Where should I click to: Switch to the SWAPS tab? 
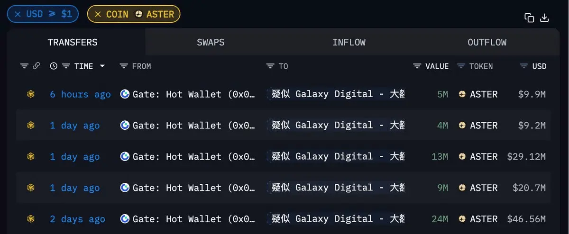coord(211,42)
